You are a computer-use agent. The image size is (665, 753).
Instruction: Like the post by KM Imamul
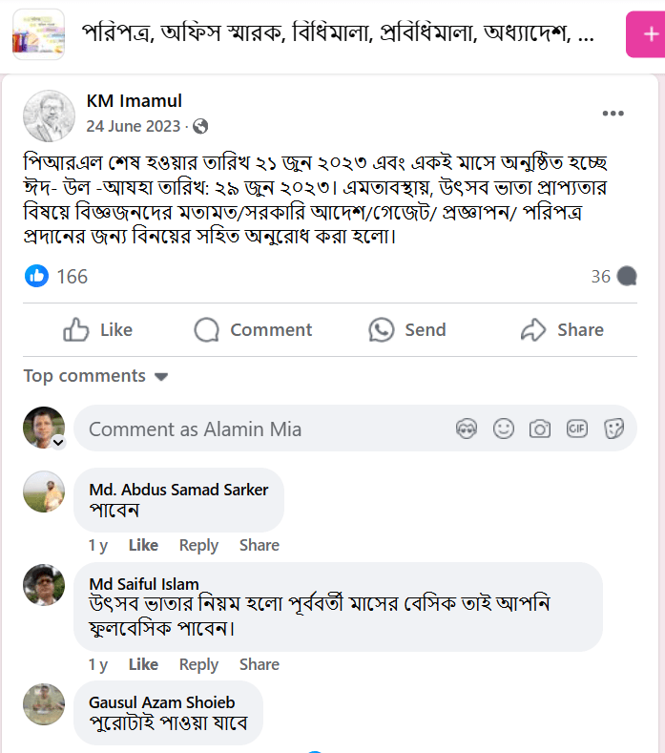click(x=97, y=330)
